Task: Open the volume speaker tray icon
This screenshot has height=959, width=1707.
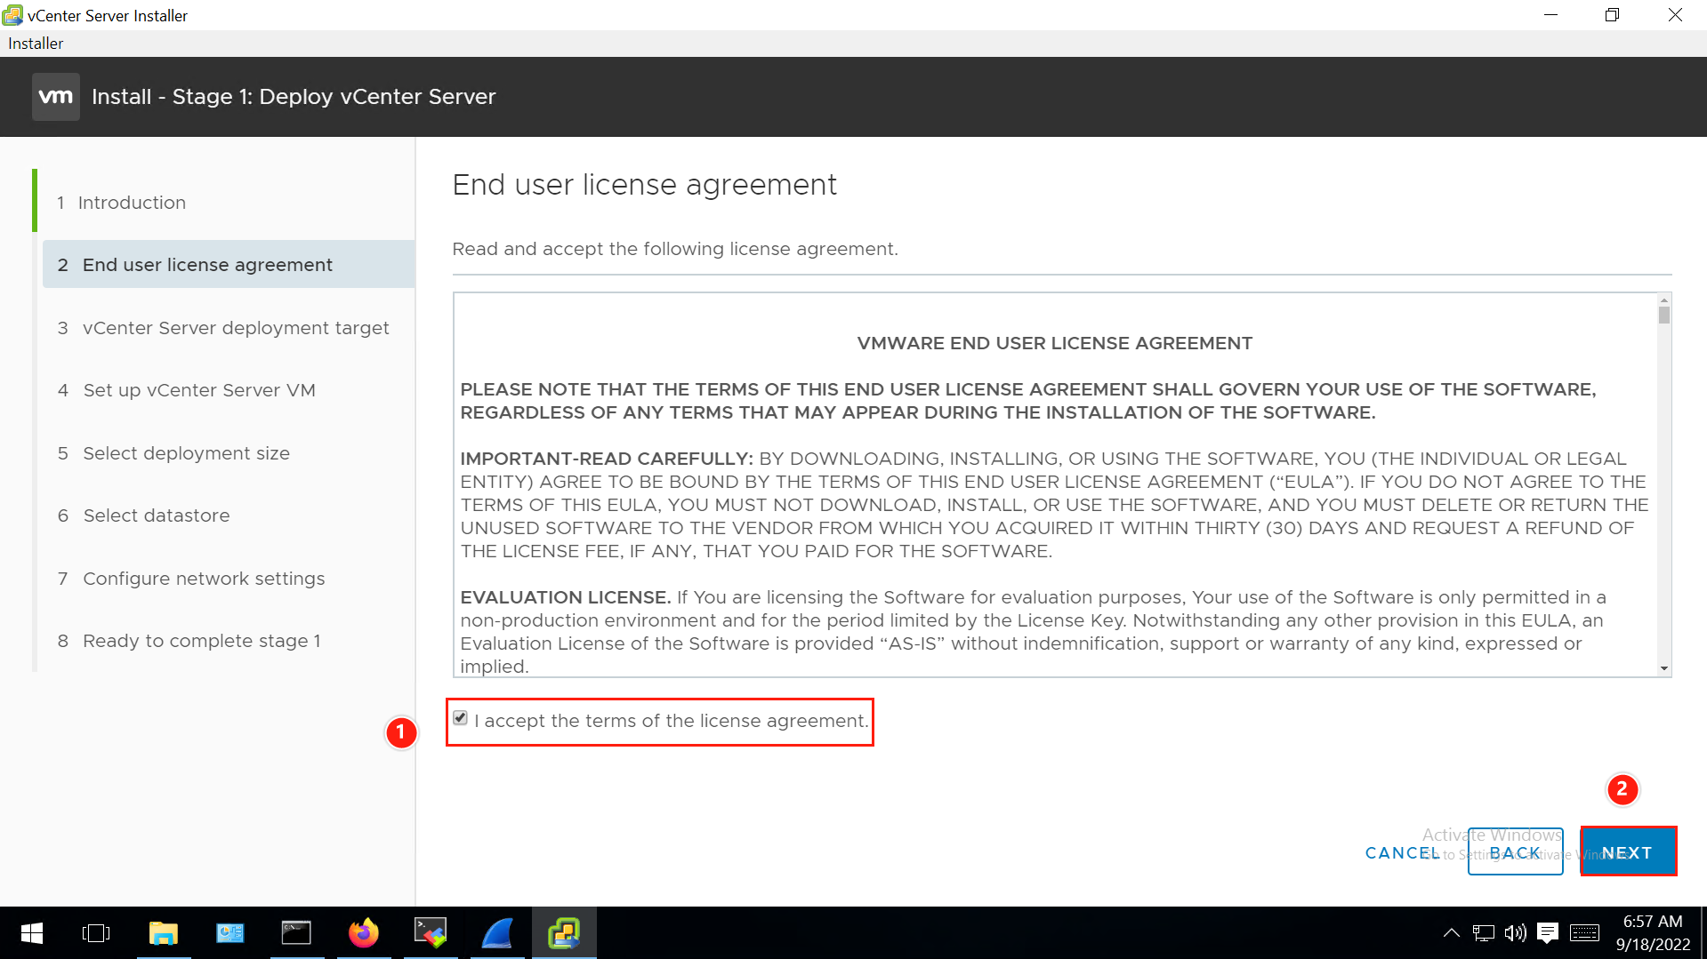Action: pyautogui.click(x=1515, y=933)
